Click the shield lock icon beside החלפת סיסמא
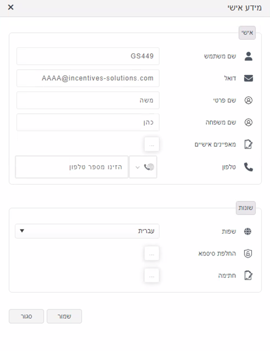This screenshot has width=270, height=351. (x=248, y=253)
